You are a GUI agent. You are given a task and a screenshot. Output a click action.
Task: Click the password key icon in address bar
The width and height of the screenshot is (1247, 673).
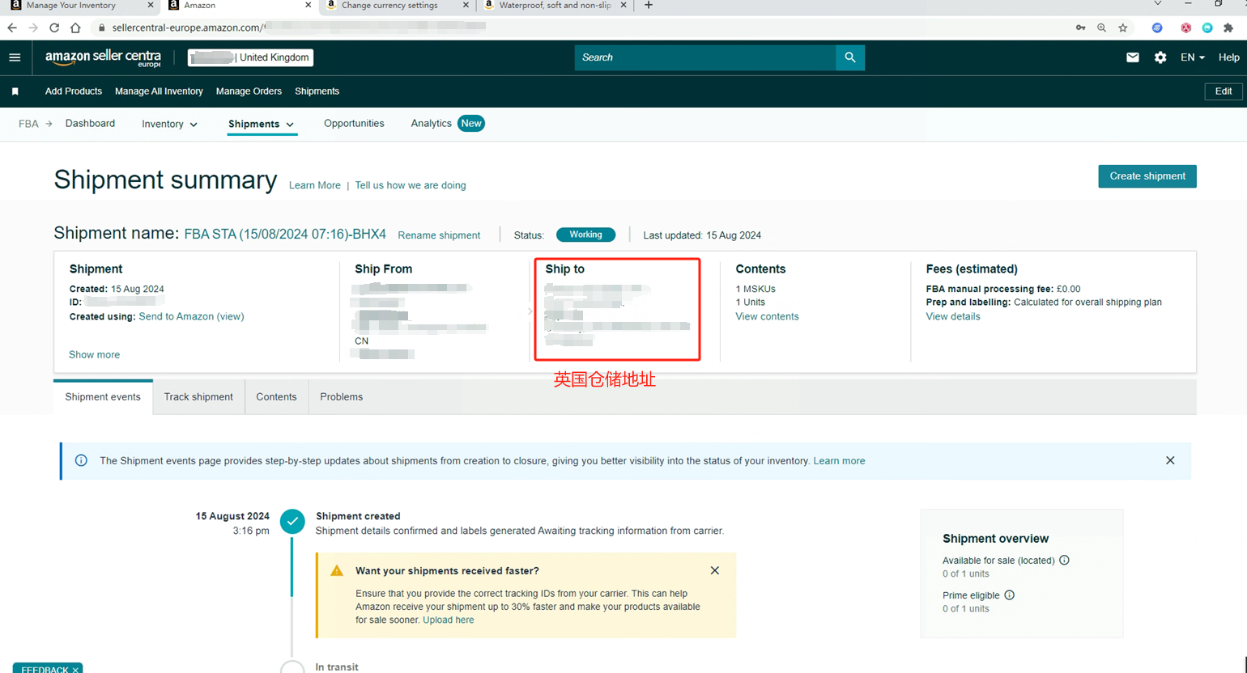(x=1080, y=28)
